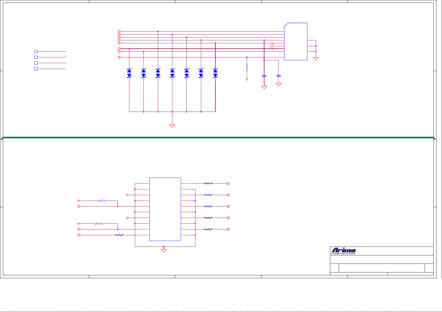This screenshot has height=312, width=442.
Task: Select the rightmost TVS diode symbol
Action: (215, 73)
